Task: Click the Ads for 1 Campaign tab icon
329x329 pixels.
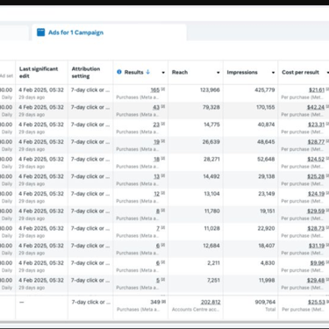Action: pos(41,32)
